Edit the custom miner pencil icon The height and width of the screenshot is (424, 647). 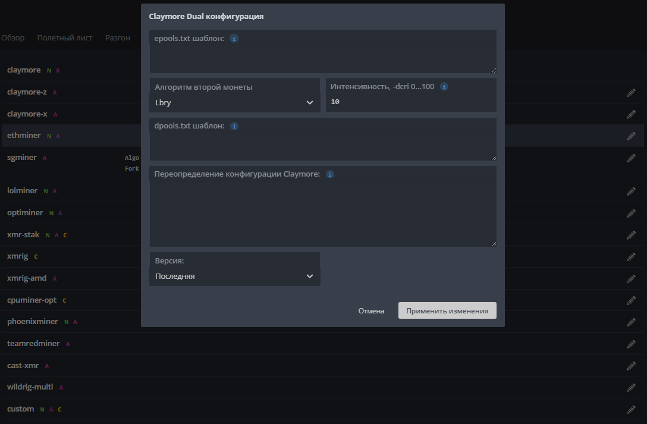(x=631, y=409)
